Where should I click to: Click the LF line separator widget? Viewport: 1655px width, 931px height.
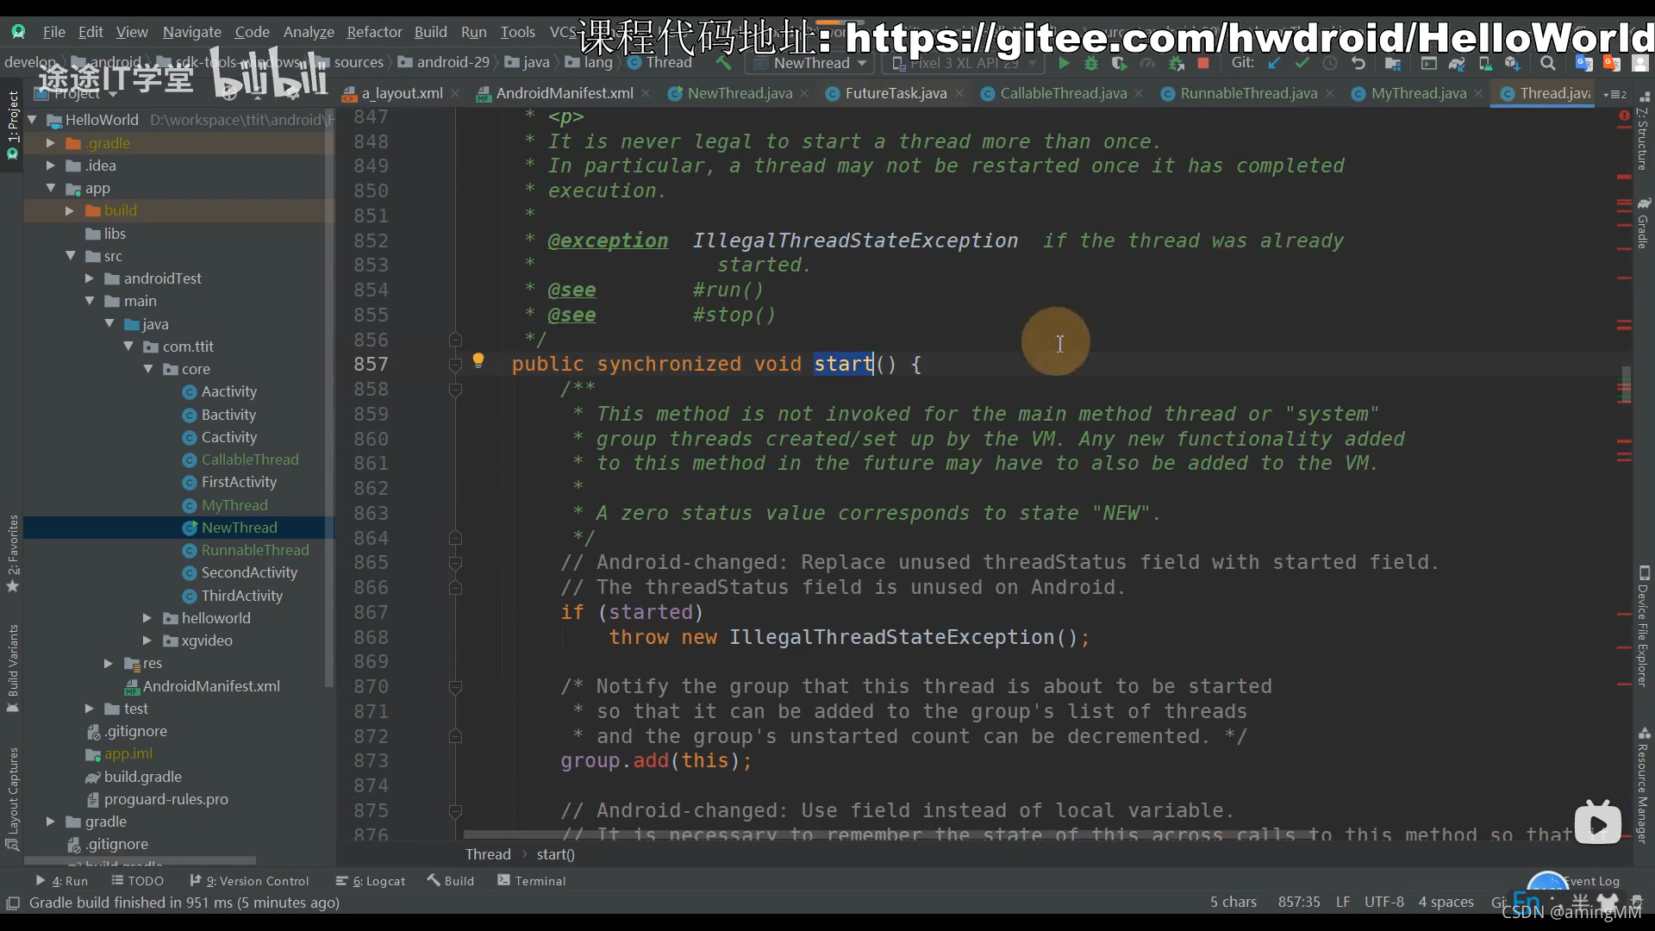1343,902
